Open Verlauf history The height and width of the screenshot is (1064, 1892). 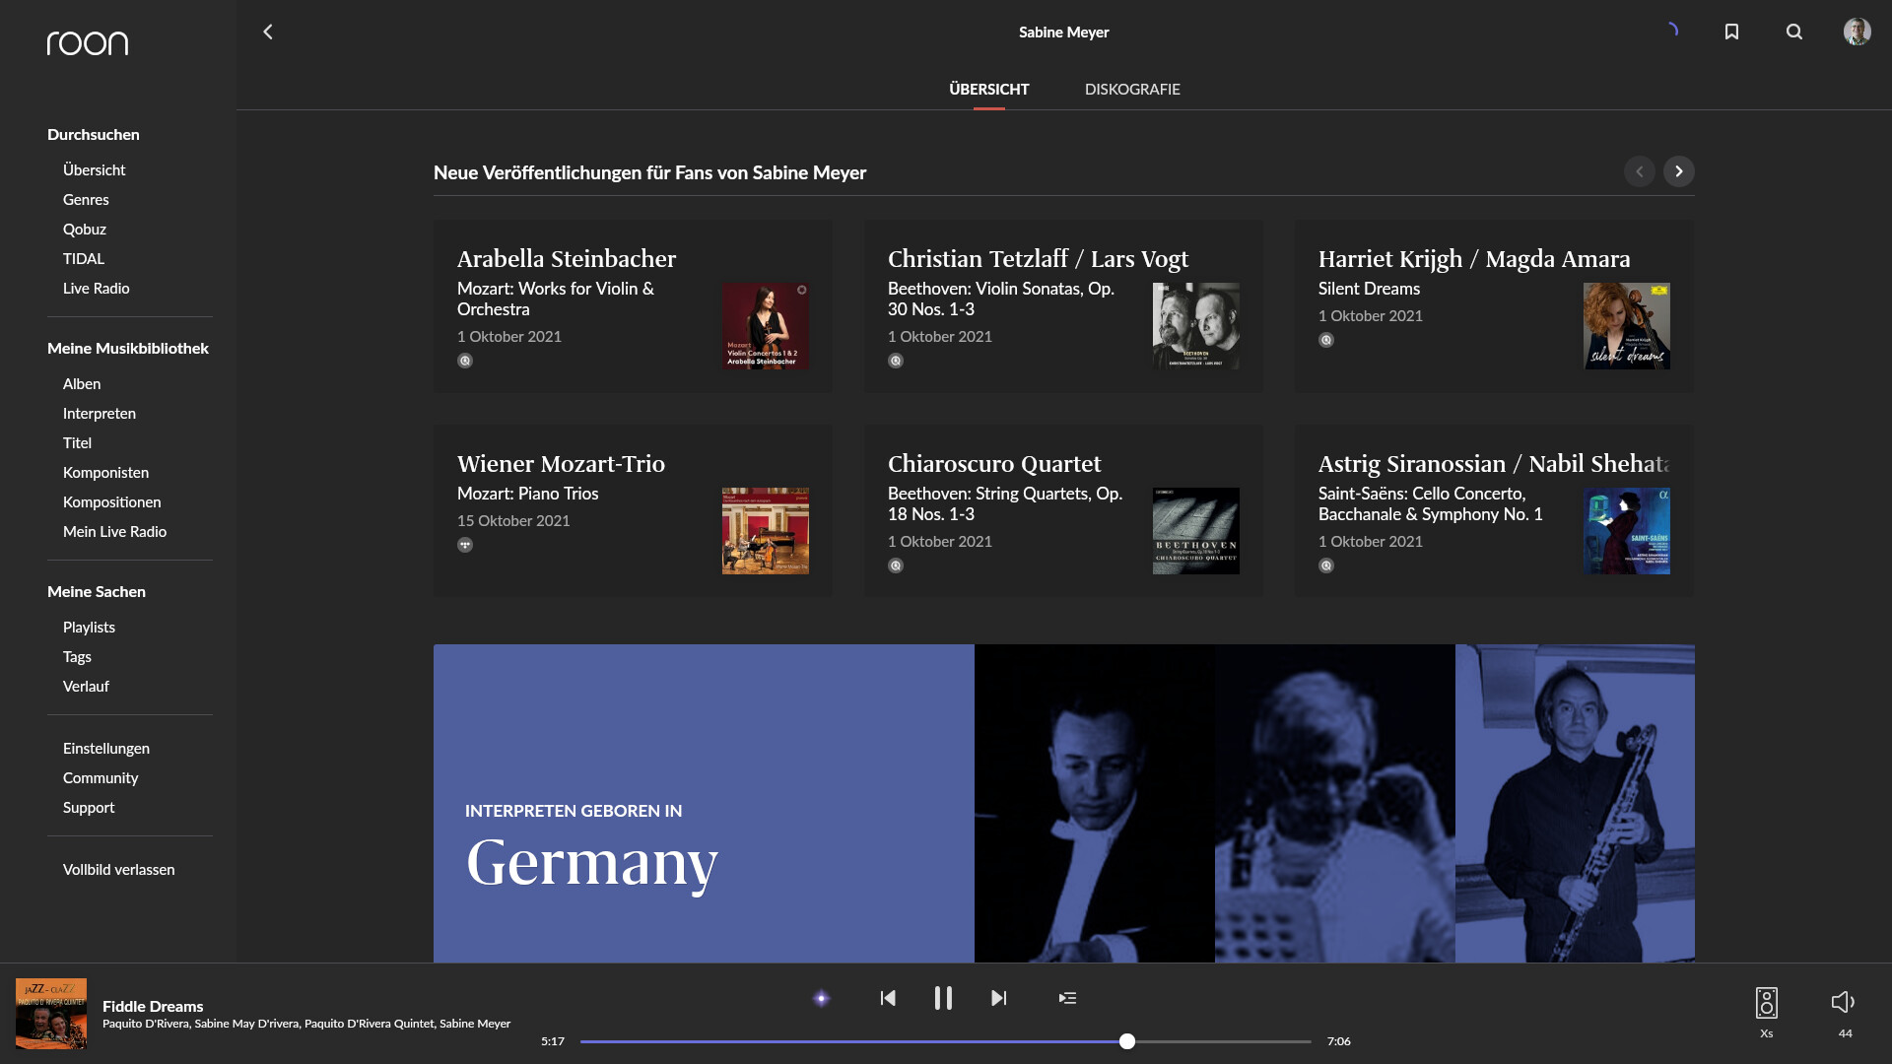coord(86,686)
